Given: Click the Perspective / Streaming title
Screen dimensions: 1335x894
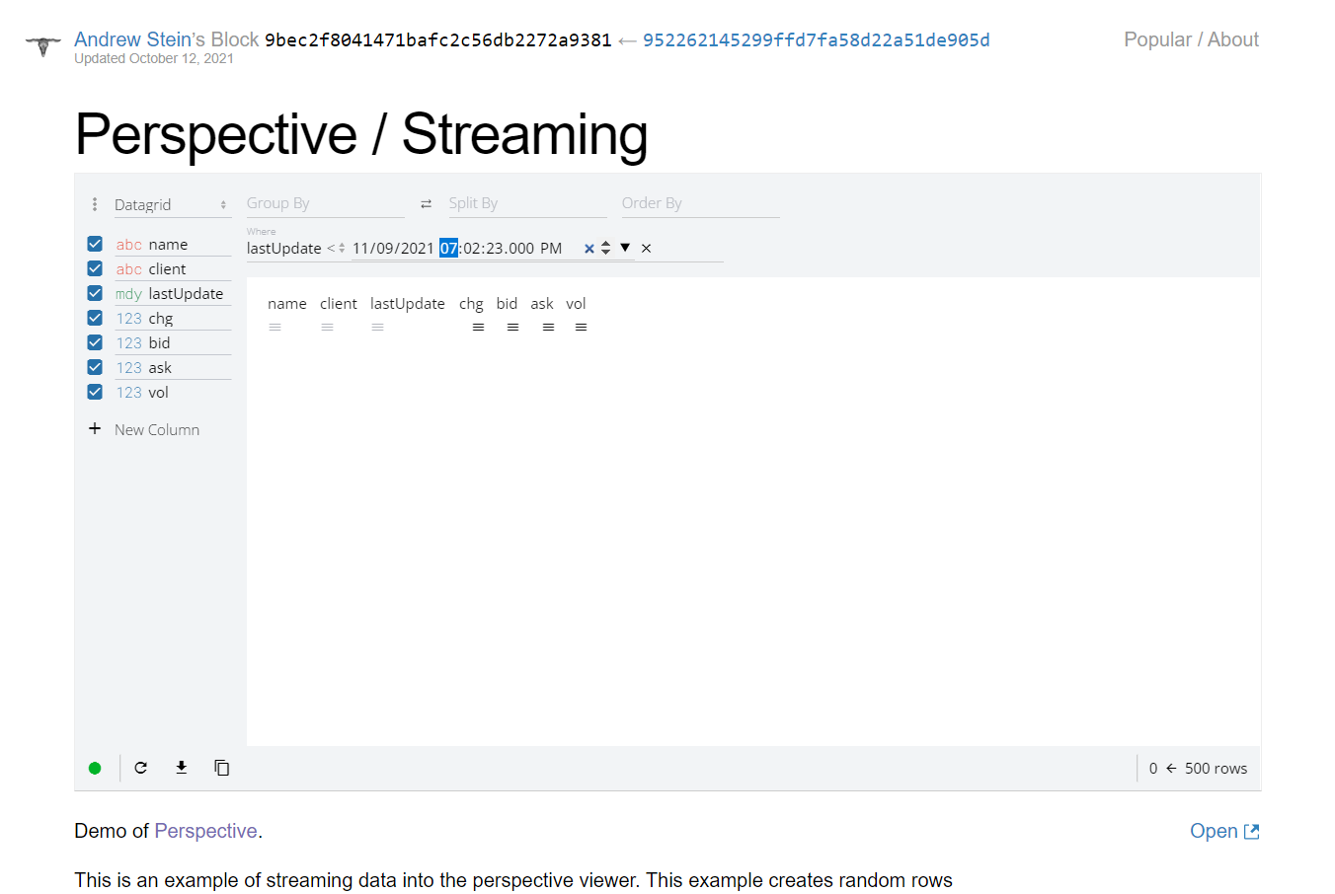Looking at the screenshot, I should [x=361, y=134].
